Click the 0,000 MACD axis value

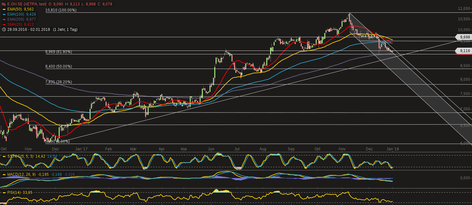[x=465, y=178]
